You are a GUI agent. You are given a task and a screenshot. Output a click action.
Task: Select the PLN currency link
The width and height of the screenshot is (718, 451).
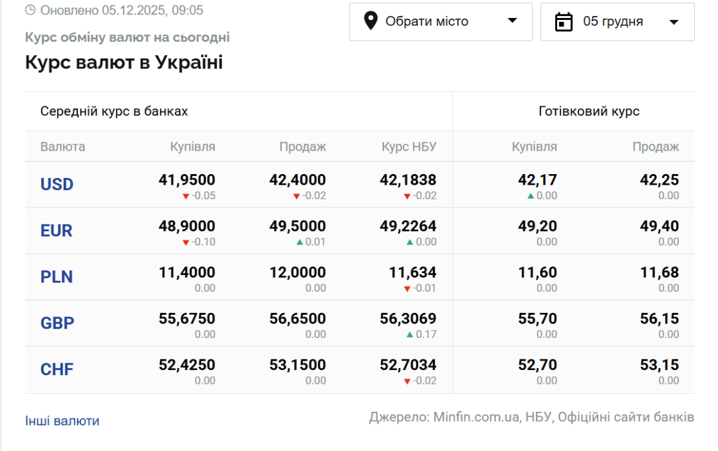coord(57,277)
